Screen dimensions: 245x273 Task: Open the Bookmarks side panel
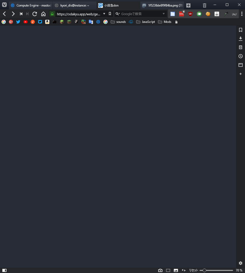click(241, 30)
